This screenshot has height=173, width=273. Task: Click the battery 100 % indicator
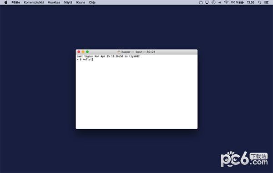tap(237, 2)
